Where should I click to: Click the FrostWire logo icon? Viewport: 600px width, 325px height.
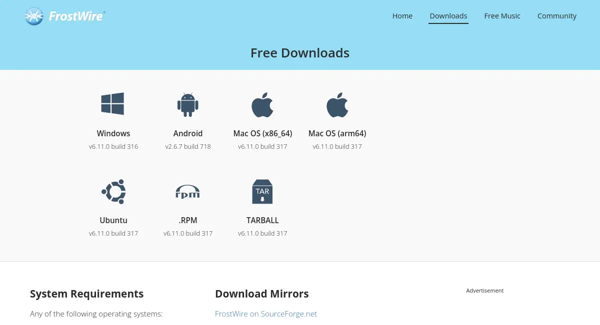point(34,16)
